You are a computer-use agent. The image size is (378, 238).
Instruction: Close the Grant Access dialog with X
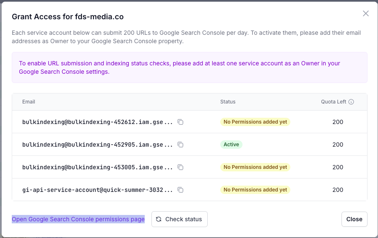click(x=366, y=13)
